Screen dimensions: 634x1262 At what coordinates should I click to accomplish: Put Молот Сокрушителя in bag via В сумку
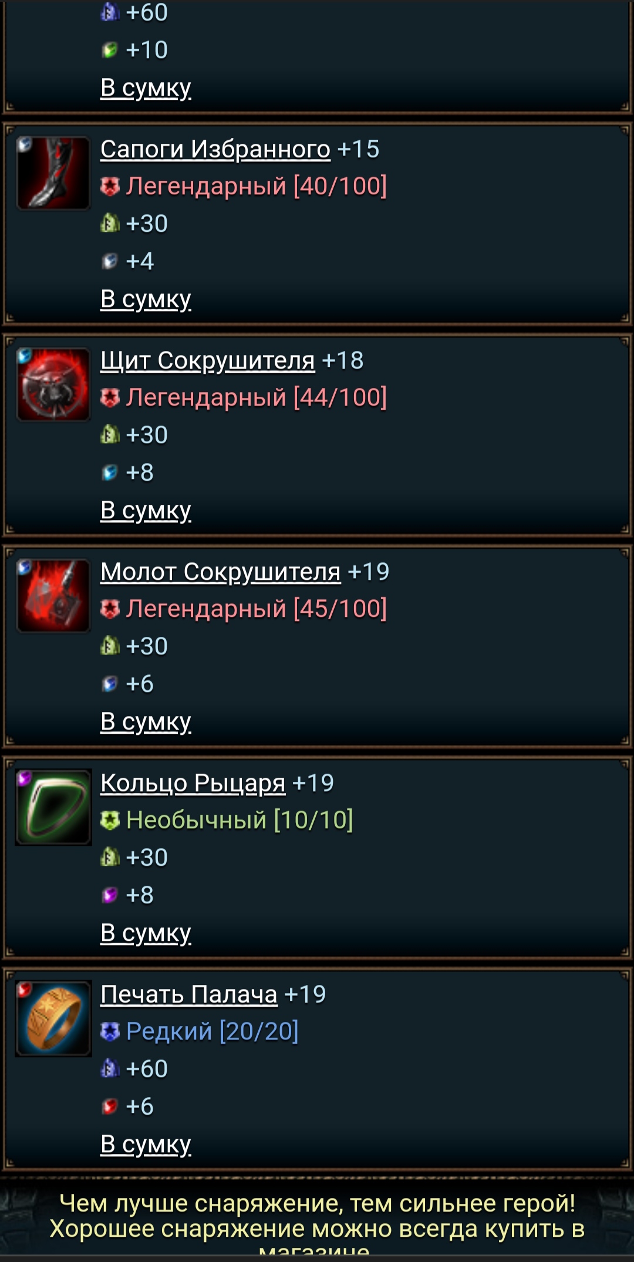[x=146, y=722]
